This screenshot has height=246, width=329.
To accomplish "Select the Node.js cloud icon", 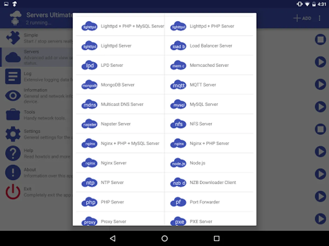I will (178, 163).
